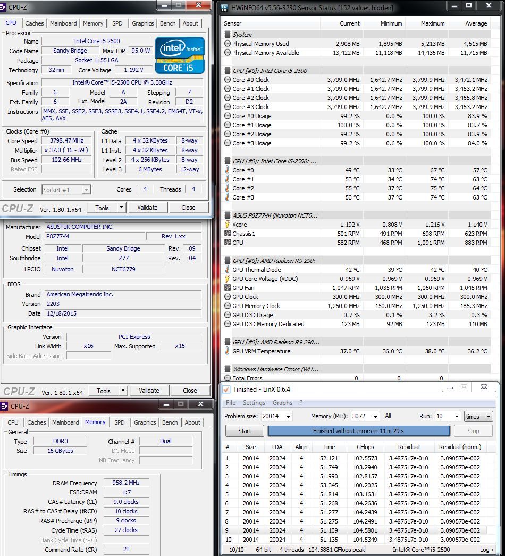The height and width of the screenshot is (556, 505).
Task: Open the LinX Settings menu
Action: point(254,403)
